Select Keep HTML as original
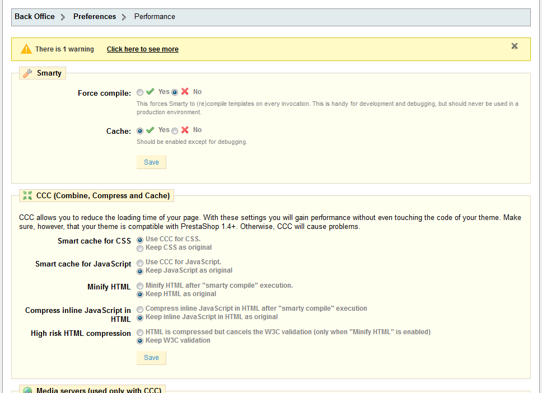Viewport: 542px width, 393px height. (140, 294)
